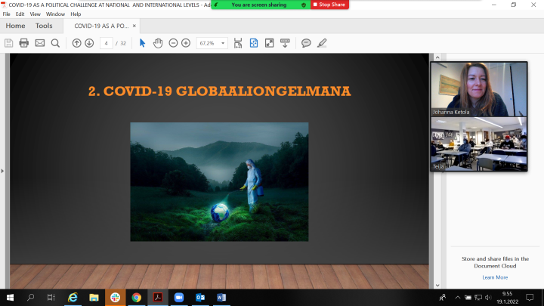
Task: Open the View menu
Action: coord(35,14)
